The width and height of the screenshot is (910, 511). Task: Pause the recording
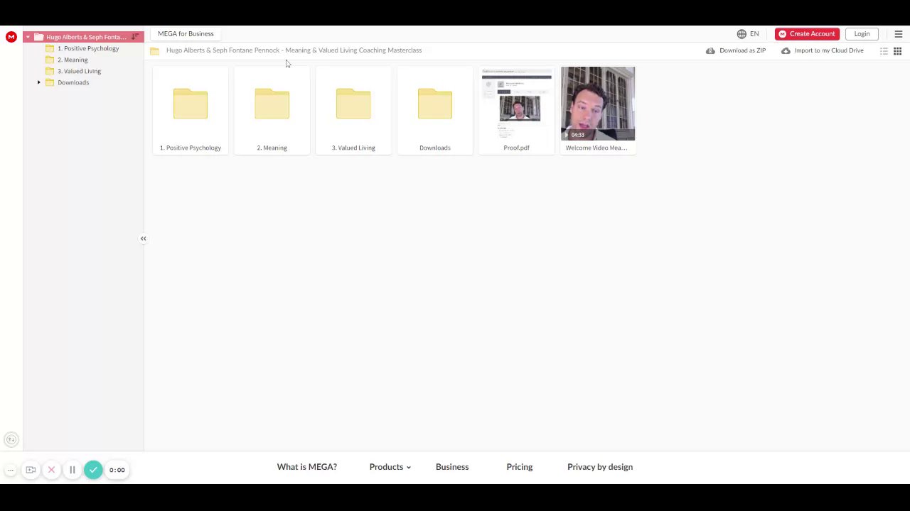(x=72, y=470)
